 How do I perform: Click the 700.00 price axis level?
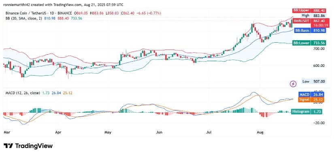[319, 49]
